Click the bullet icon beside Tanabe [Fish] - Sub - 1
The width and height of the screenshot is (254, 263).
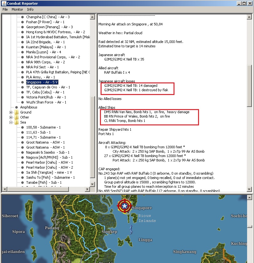[22, 182]
